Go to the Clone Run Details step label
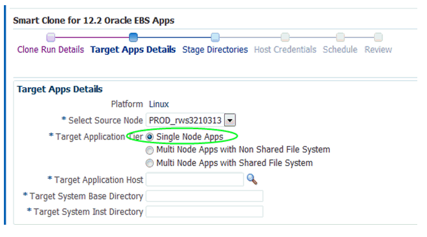 point(50,50)
